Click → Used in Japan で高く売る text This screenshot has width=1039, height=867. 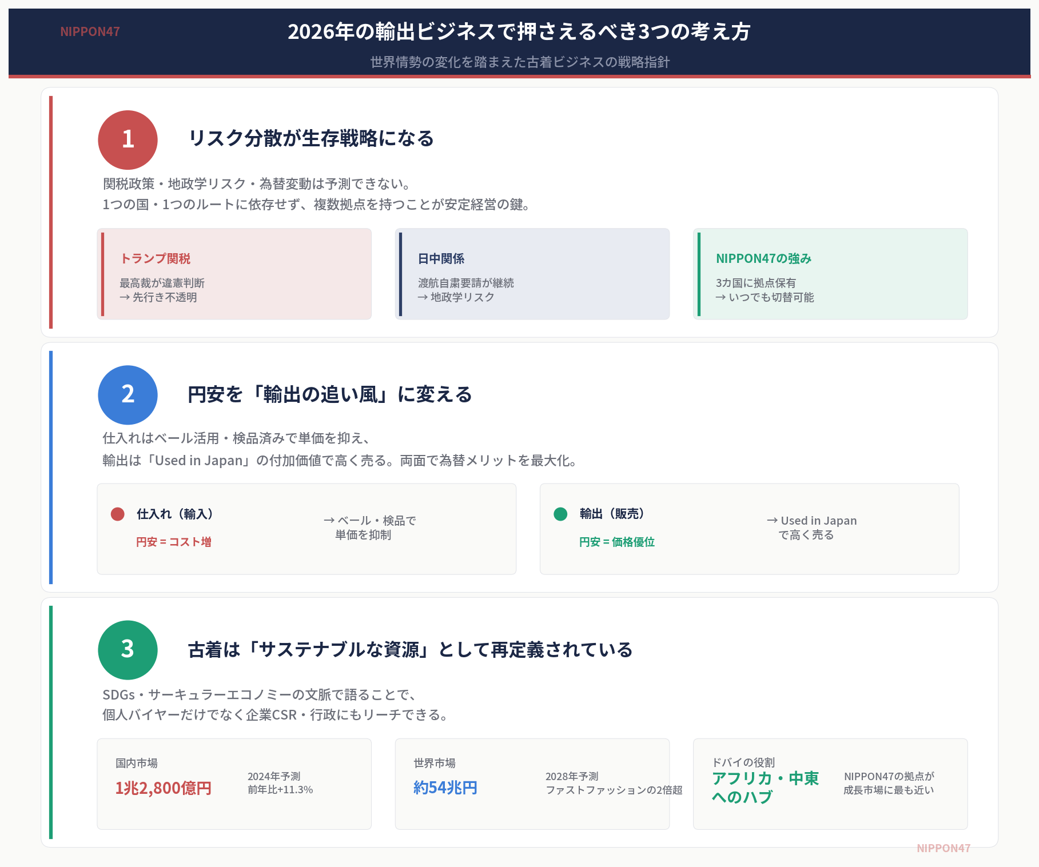pyautogui.click(x=811, y=528)
